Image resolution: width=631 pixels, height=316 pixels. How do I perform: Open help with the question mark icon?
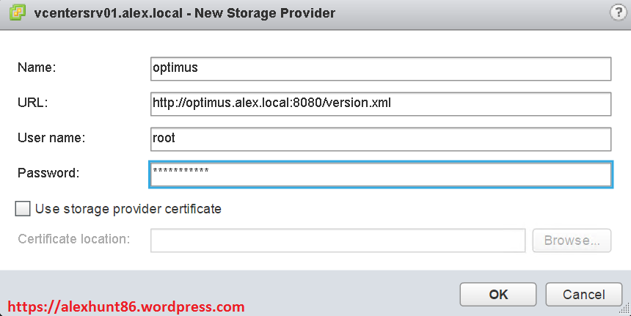[x=617, y=12]
